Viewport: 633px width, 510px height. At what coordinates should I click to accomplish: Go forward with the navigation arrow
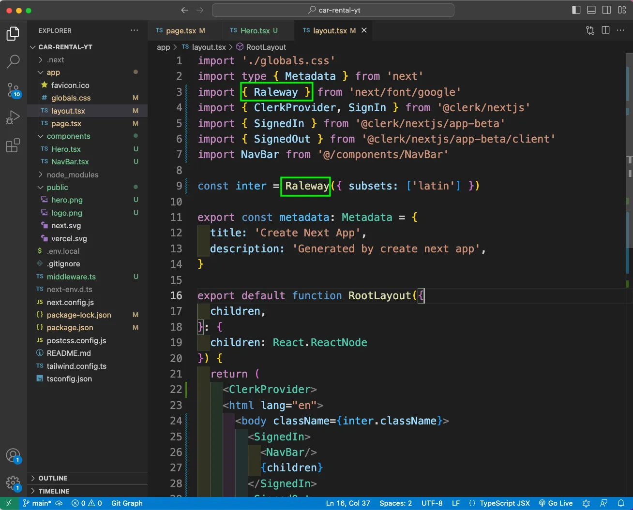pos(200,10)
